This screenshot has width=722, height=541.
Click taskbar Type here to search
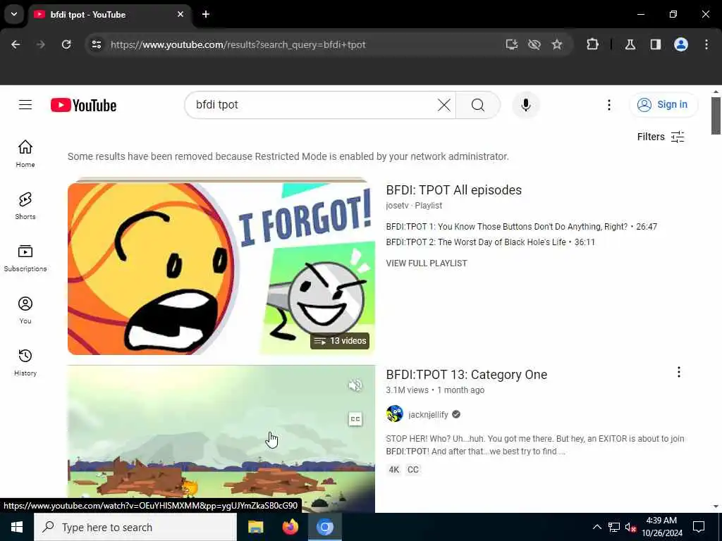pos(135,527)
